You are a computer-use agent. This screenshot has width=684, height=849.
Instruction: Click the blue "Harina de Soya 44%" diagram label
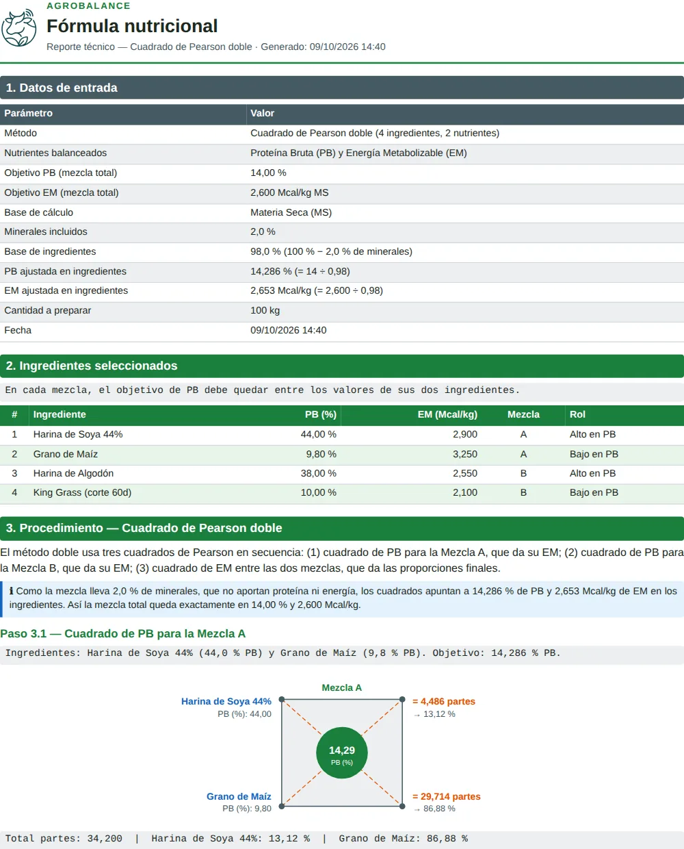point(226,701)
